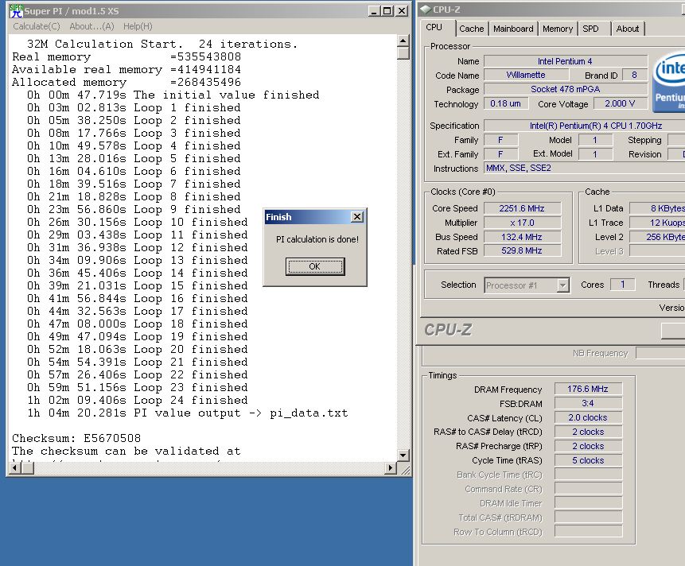Click the CAS# Latency value 2.0 clocks
The height and width of the screenshot is (566, 685).
tap(588, 417)
